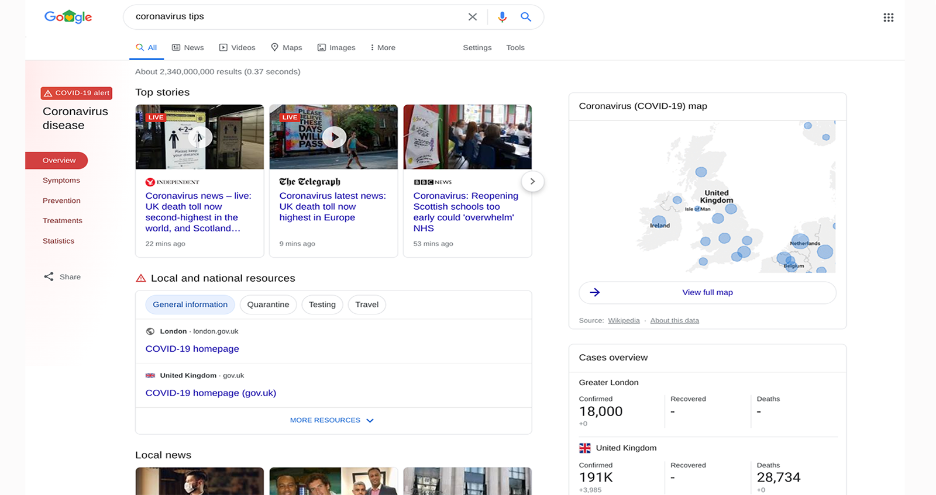The height and width of the screenshot is (495, 936).
Task: Open first local news thumbnail with masked man
Action: click(199, 481)
